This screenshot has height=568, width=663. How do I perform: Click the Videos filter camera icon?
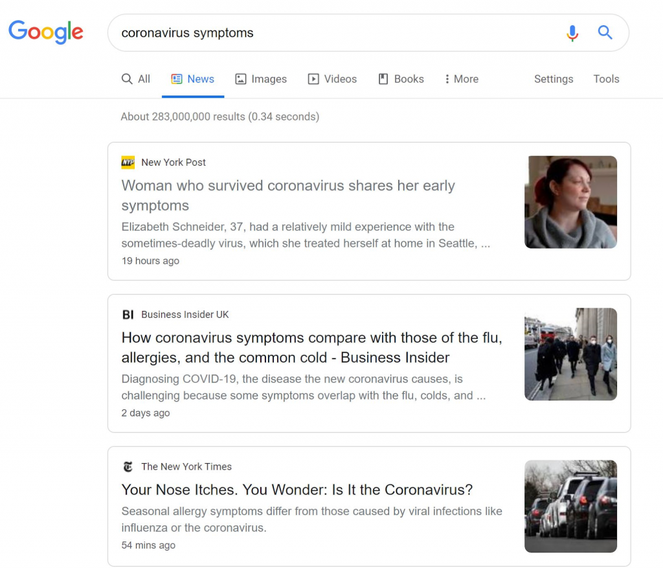point(313,78)
